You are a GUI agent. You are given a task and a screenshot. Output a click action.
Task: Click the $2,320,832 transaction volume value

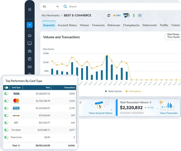(131, 108)
